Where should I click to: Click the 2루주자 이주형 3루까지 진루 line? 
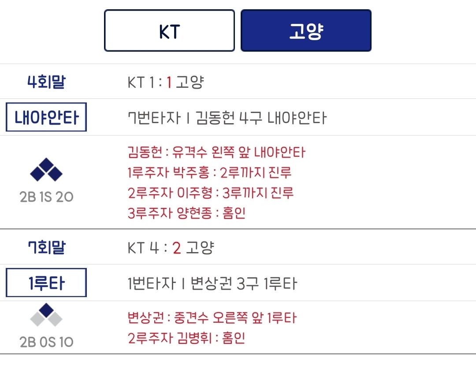[x=210, y=193]
